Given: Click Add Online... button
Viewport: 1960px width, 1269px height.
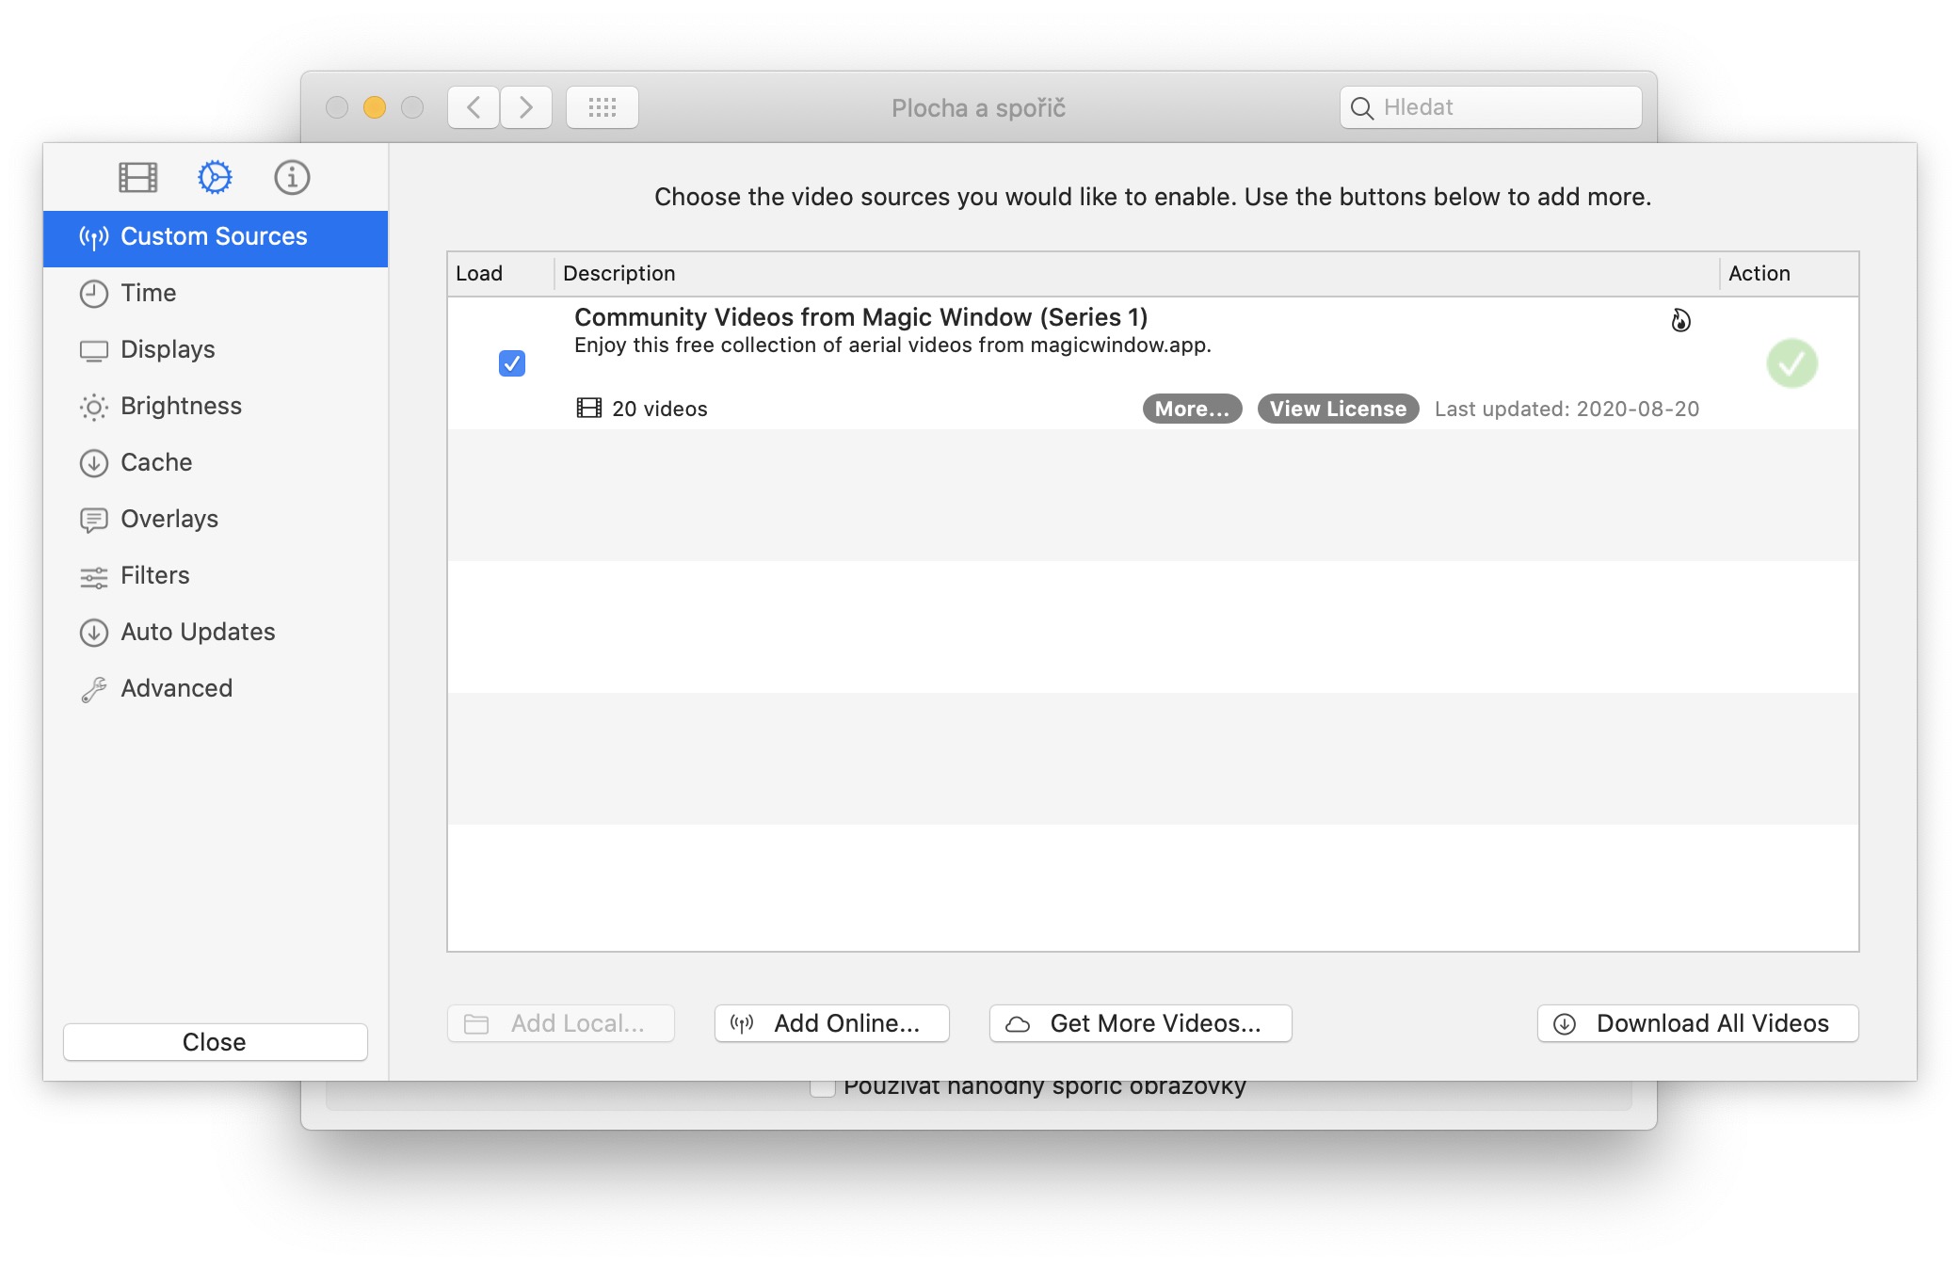Looking at the screenshot, I should (831, 1023).
